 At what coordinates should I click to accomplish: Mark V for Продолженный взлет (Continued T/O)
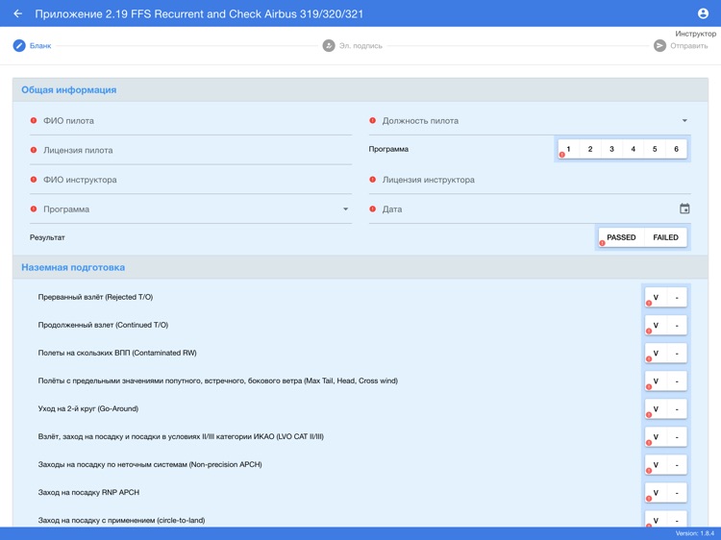656,326
